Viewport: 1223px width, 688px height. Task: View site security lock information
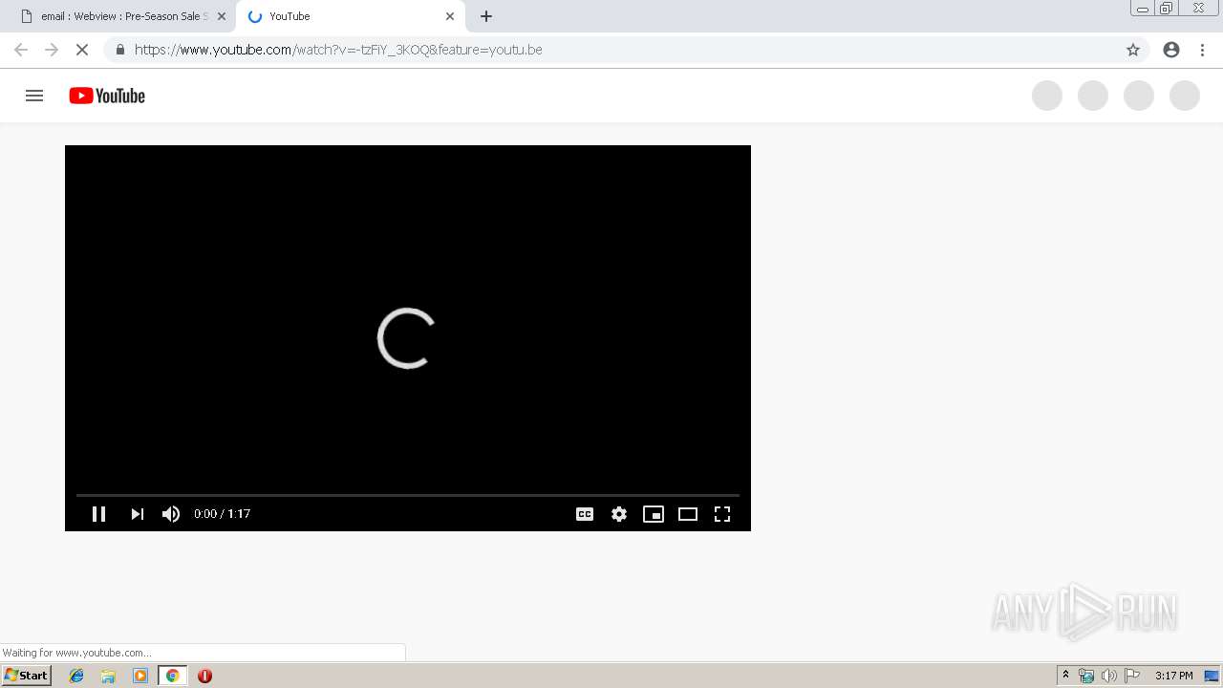[x=119, y=50]
